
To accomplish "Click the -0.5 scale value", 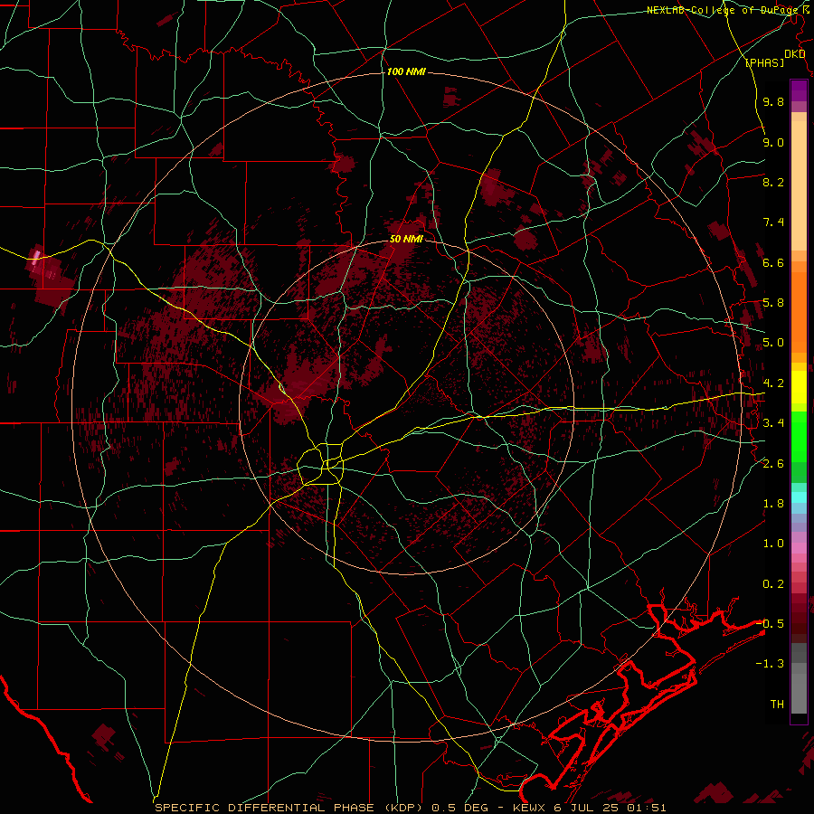I will (770, 623).
